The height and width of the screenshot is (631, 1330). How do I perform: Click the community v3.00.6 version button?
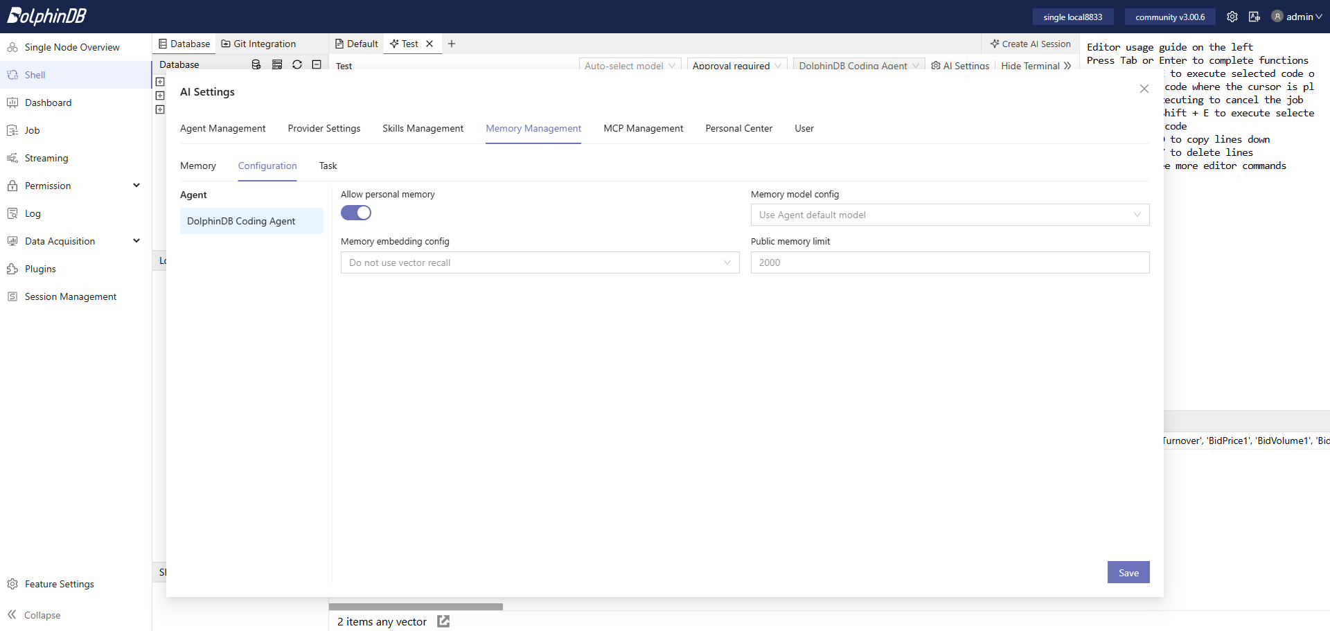[1170, 17]
